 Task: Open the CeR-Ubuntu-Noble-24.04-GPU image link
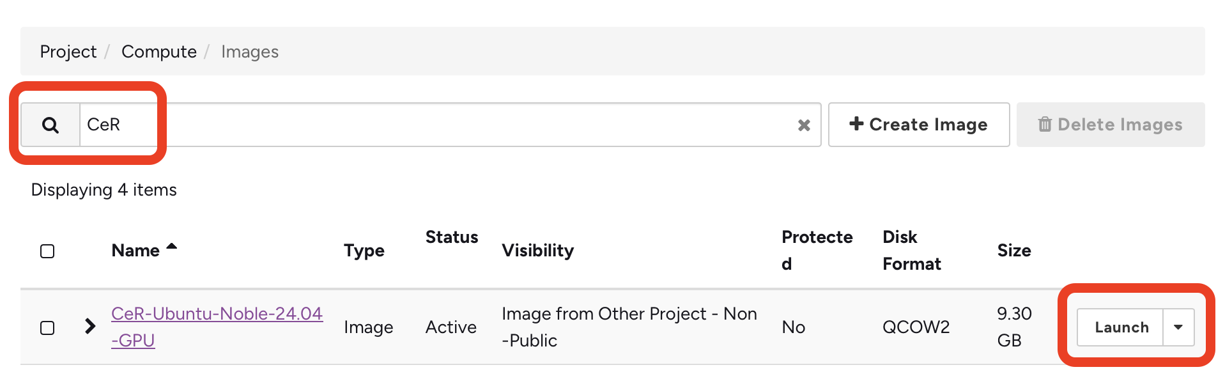[x=216, y=314]
